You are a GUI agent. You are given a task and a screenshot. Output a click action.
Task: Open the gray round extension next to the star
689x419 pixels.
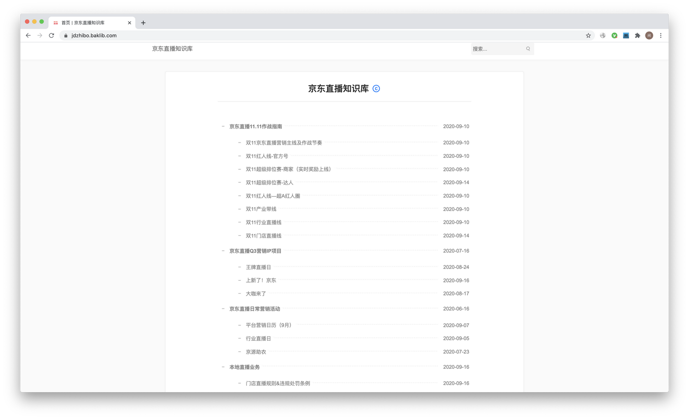pyautogui.click(x=603, y=35)
